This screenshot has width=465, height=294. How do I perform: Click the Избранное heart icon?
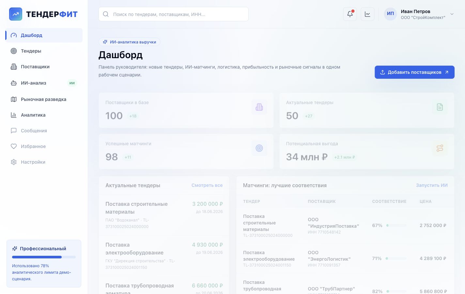click(14, 146)
